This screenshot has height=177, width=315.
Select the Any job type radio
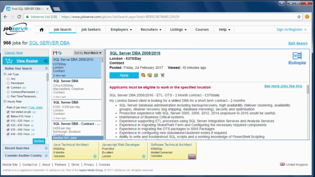(x=8, y=79)
